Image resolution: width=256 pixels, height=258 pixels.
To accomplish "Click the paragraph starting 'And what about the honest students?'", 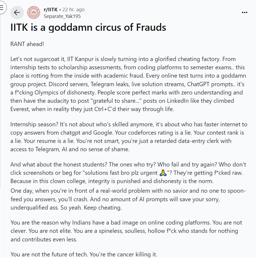I will tap(128, 173).
